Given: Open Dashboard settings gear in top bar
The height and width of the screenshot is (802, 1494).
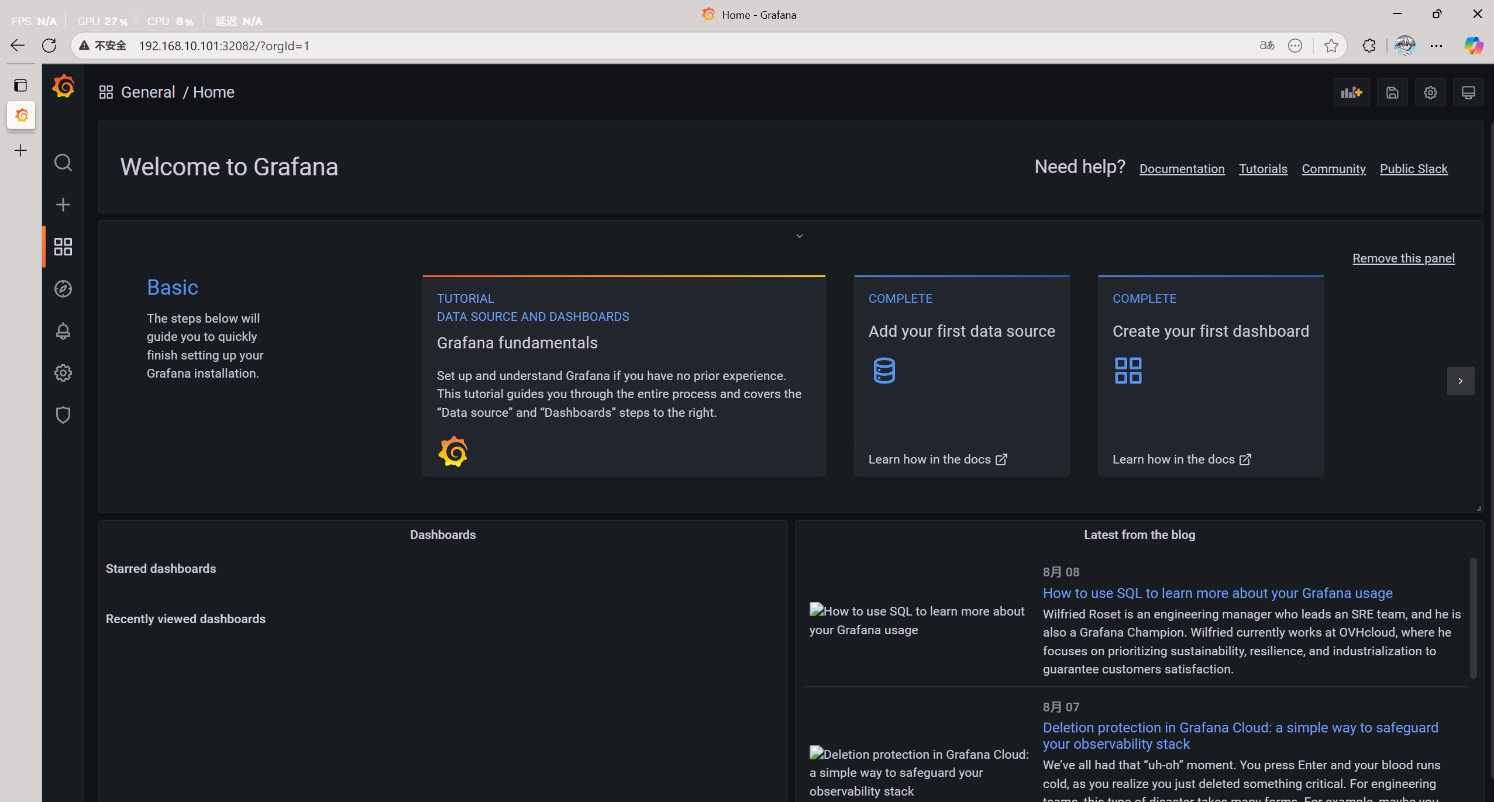Looking at the screenshot, I should click(x=1430, y=92).
